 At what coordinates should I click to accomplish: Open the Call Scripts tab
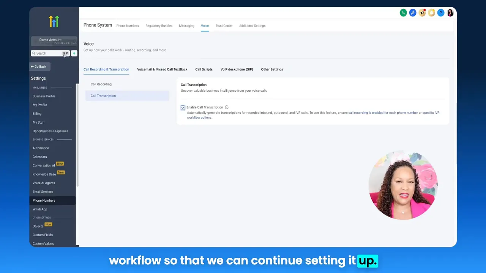pyautogui.click(x=204, y=69)
